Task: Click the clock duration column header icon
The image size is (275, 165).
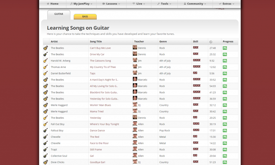Action: pos(211,42)
